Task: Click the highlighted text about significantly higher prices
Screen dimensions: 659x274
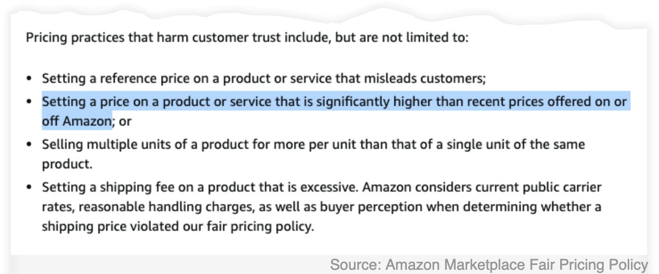Action: 336,111
